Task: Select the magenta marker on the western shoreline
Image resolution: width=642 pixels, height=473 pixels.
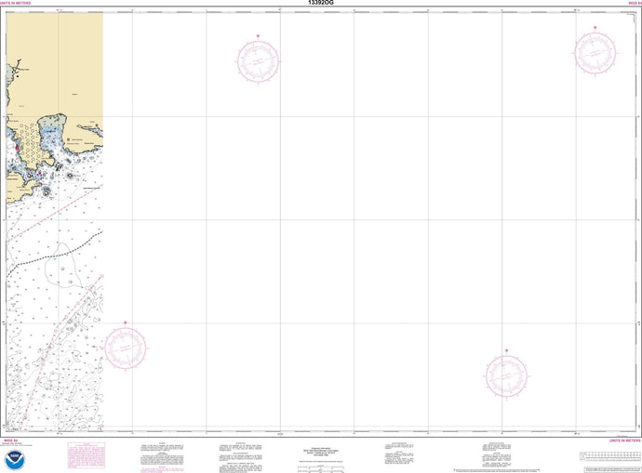Action: 17,149
